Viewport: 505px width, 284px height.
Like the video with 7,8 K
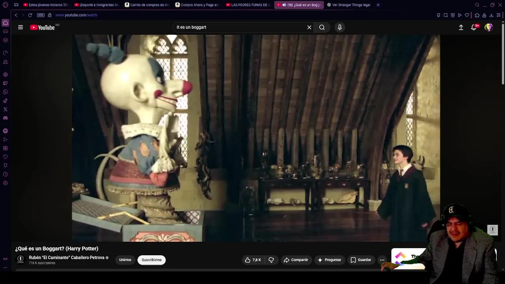tap(253, 260)
